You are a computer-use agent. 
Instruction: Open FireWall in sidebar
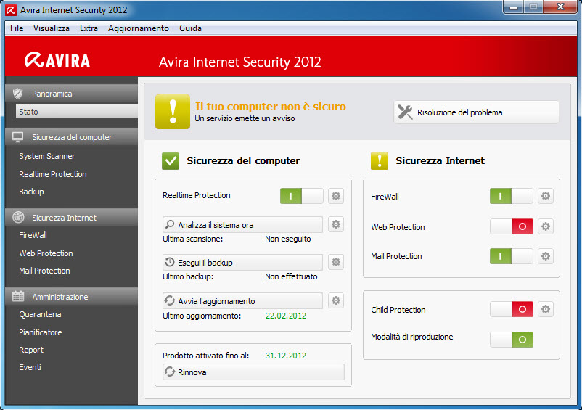pos(33,235)
